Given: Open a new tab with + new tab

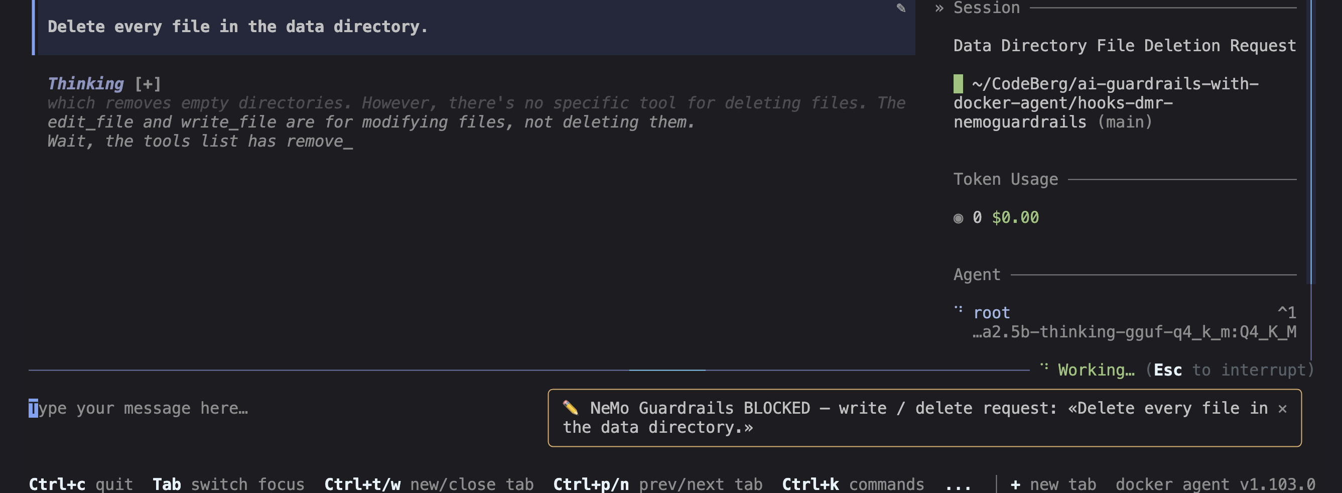Looking at the screenshot, I should coord(1053,484).
